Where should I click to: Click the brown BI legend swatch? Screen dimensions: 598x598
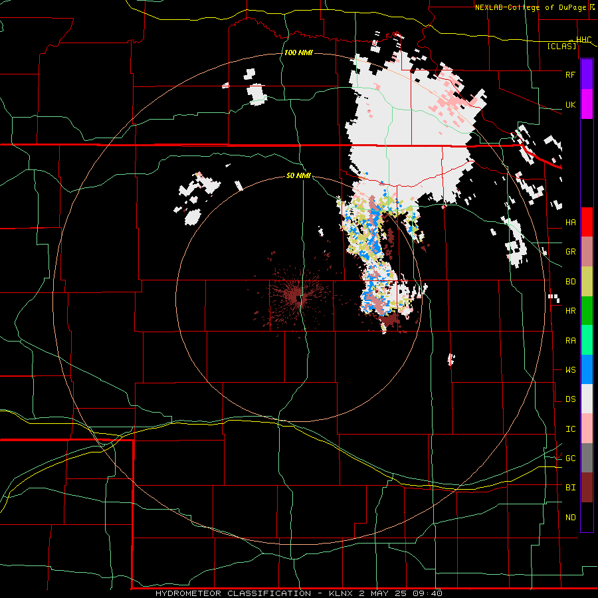(587, 488)
